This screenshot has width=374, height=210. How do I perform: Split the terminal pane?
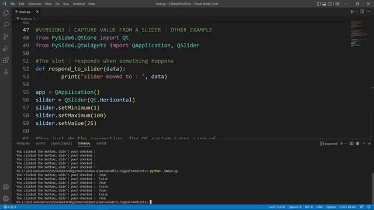tap(351, 143)
